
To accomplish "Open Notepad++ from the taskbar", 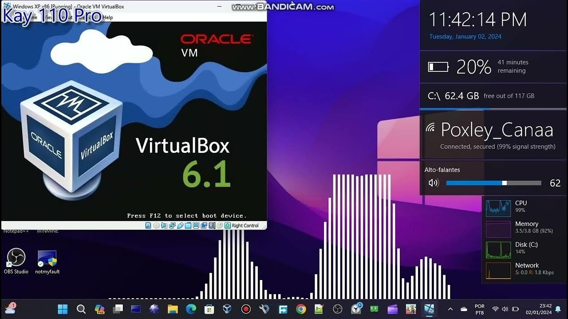I will click(x=319, y=309).
